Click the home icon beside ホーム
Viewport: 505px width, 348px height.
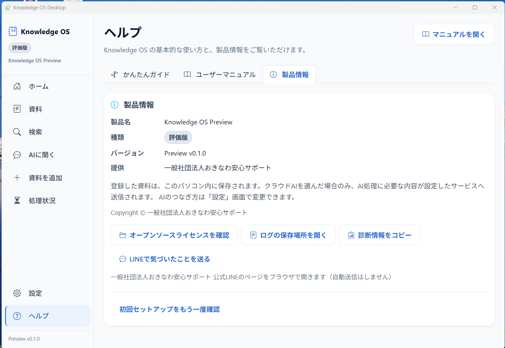[x=17, y=86]
